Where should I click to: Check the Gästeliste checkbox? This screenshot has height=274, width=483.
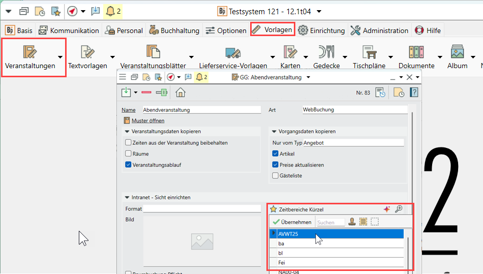pyautogui.click(x=275, y=175)
